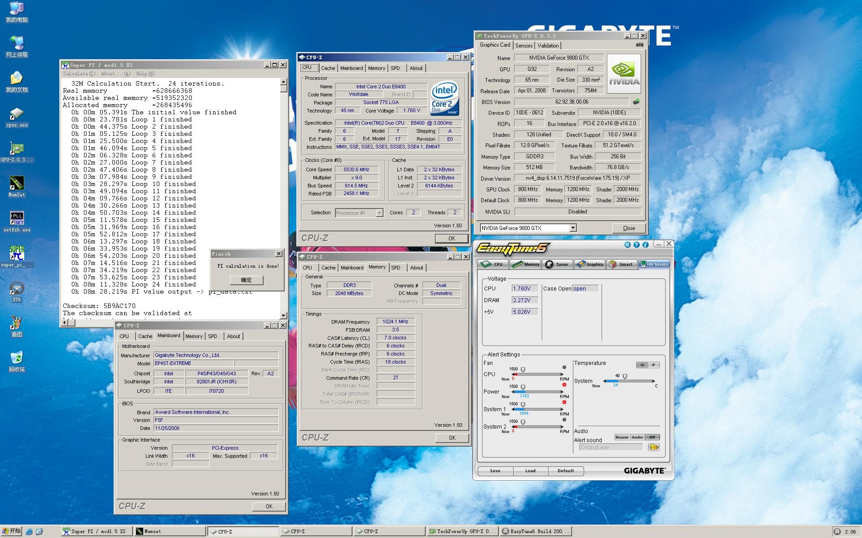Switch to EasyTune6 Memory tab
Screen dimensions: 862x538
[525, 265]
